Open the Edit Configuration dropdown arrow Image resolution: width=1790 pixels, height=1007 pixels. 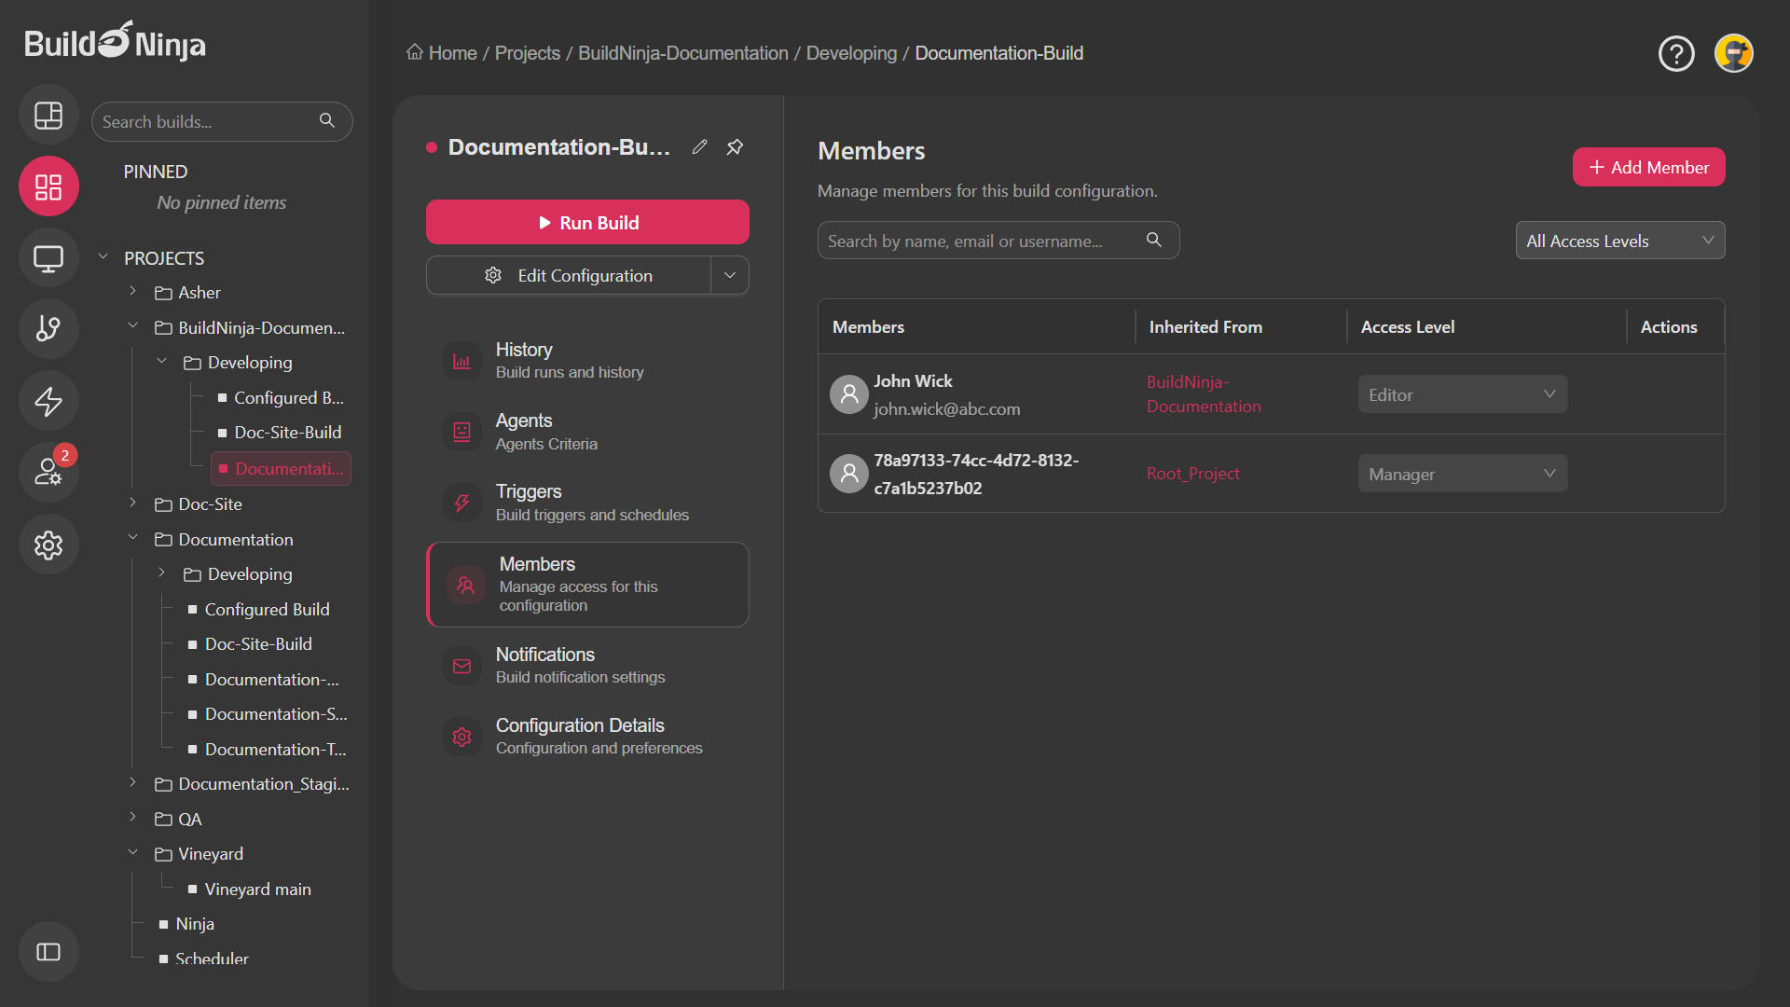pyautogui.click(x=730, y=275)
